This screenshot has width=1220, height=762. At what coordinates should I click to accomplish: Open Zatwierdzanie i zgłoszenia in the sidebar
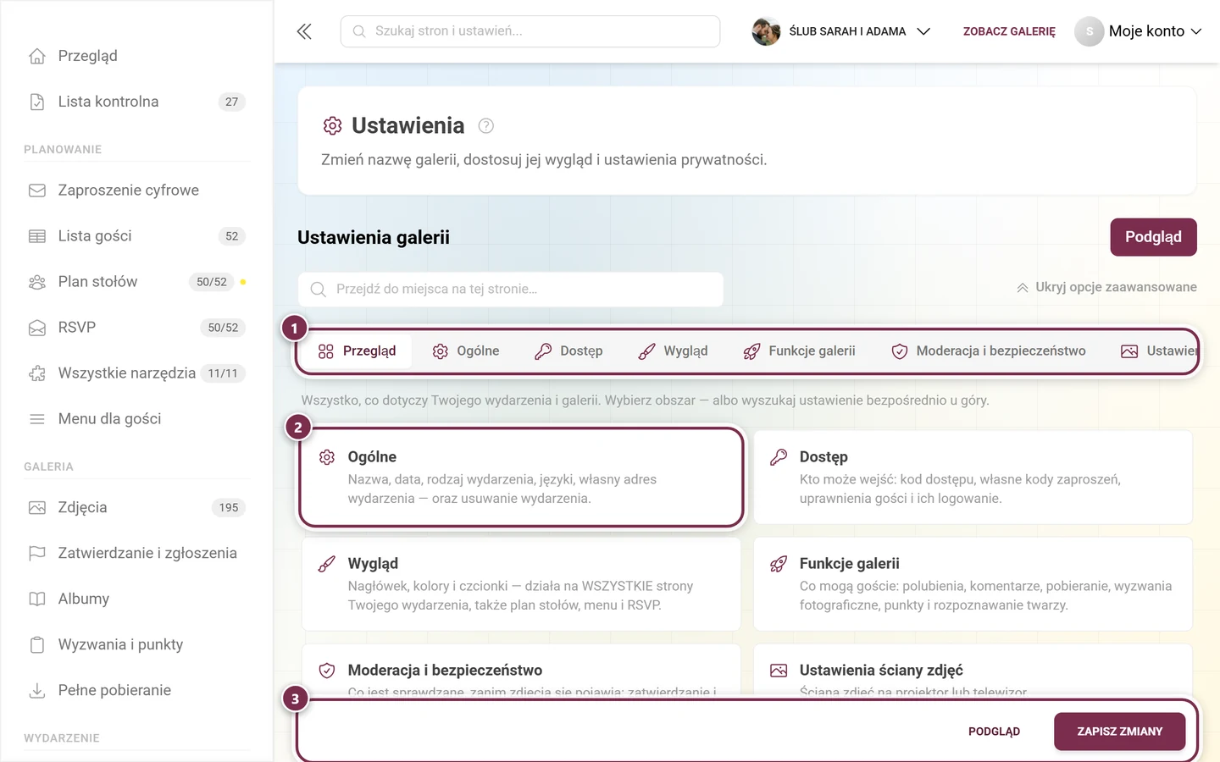coord(137,554)
